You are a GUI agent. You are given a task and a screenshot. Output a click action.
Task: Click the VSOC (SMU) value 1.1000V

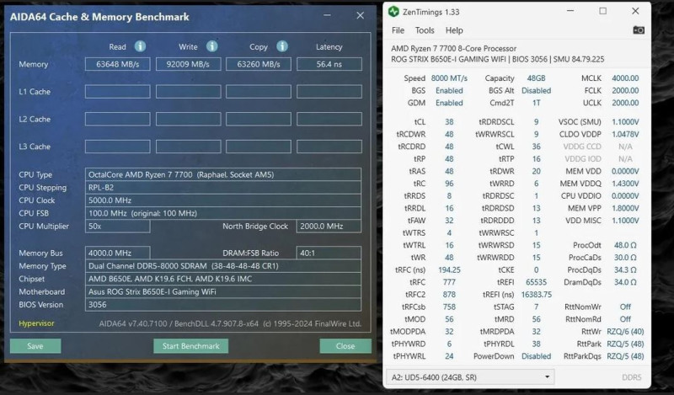625,121
